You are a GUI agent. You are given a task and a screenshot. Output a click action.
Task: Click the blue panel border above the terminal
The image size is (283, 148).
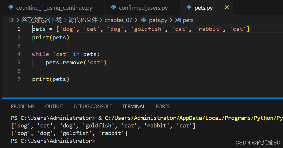[143, 98]
